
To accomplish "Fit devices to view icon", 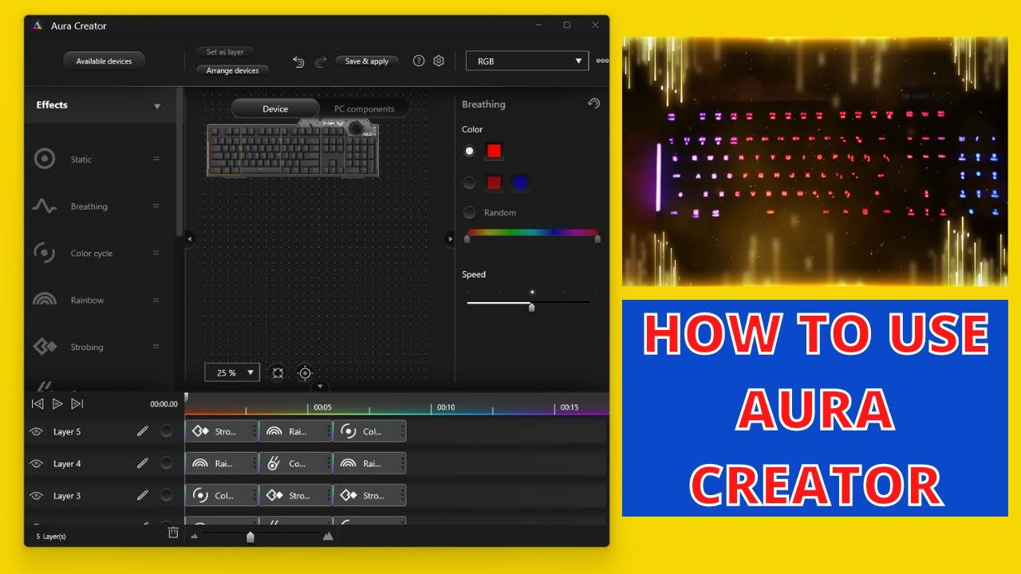I will point(278,372).
